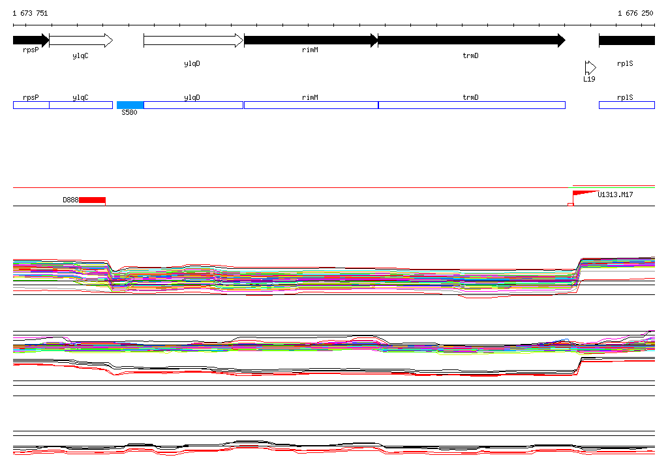
Task: Click the end coordinate 1 676 250
Action: pyautogui.click(x=635, y=13)
